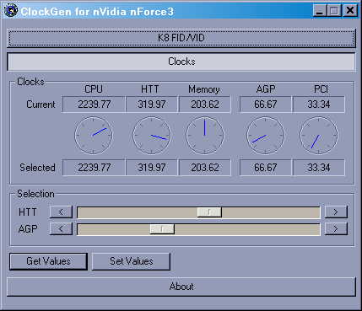Image resolution: width=362 pixels, height=311 pixels.
Task: Click the AGP slider thumb
Action: coord(162,229)
